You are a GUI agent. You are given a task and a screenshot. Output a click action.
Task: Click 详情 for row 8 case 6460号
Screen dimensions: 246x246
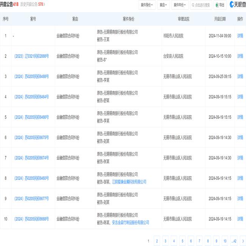click(240, 178)
